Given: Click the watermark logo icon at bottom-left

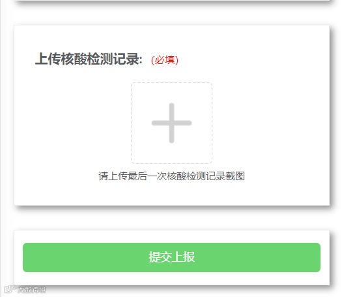Looking at the screenshot, I should (10, 289).
